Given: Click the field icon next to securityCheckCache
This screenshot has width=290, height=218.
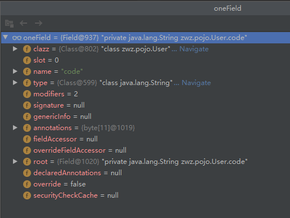Looking at the screenshot, I should coord(27,195).
